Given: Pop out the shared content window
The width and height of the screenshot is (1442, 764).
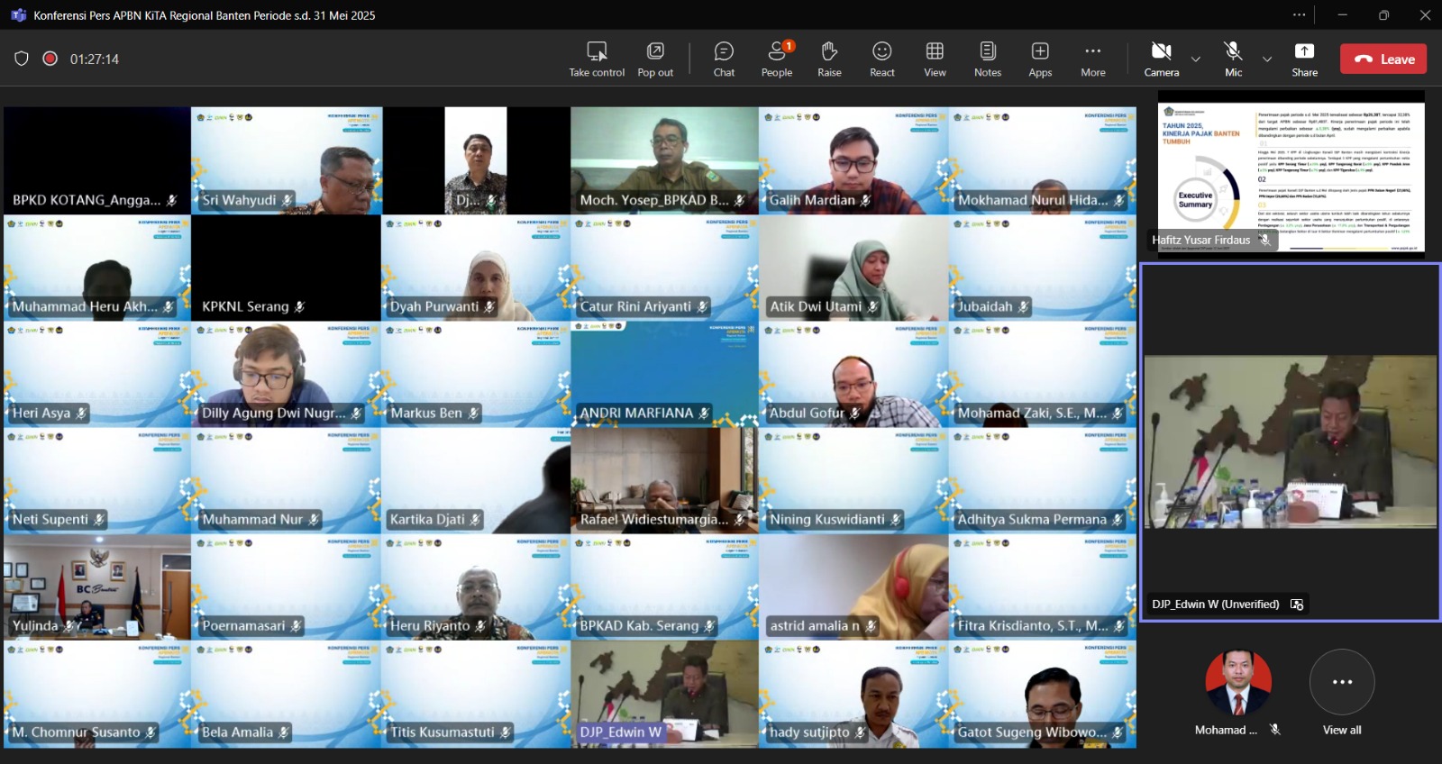Looking at the screenshot, I should tap(655, 59).
